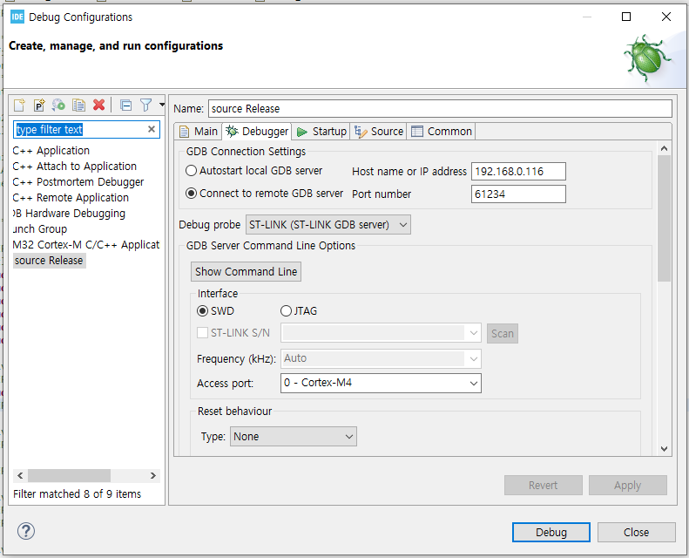Collapse all configurations in the tree
Screen dimensions: 689x558
126,105
